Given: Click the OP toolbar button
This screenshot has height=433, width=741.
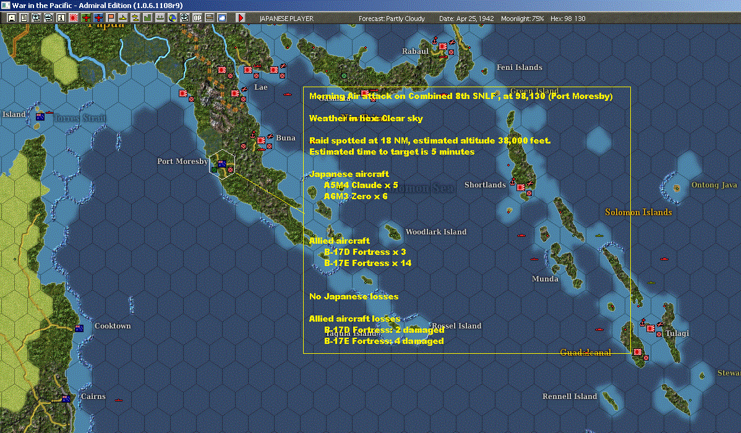Looking at the screenshot, I should tap(197, 18).
